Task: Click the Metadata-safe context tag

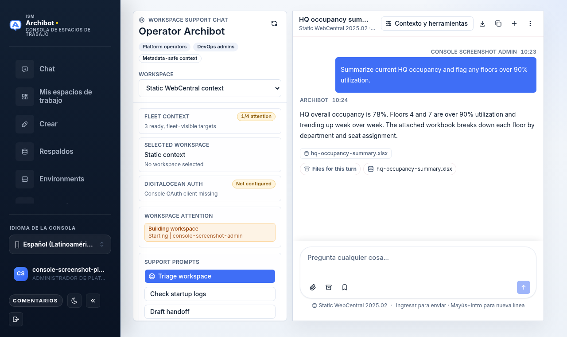Action: pos(170,59)
